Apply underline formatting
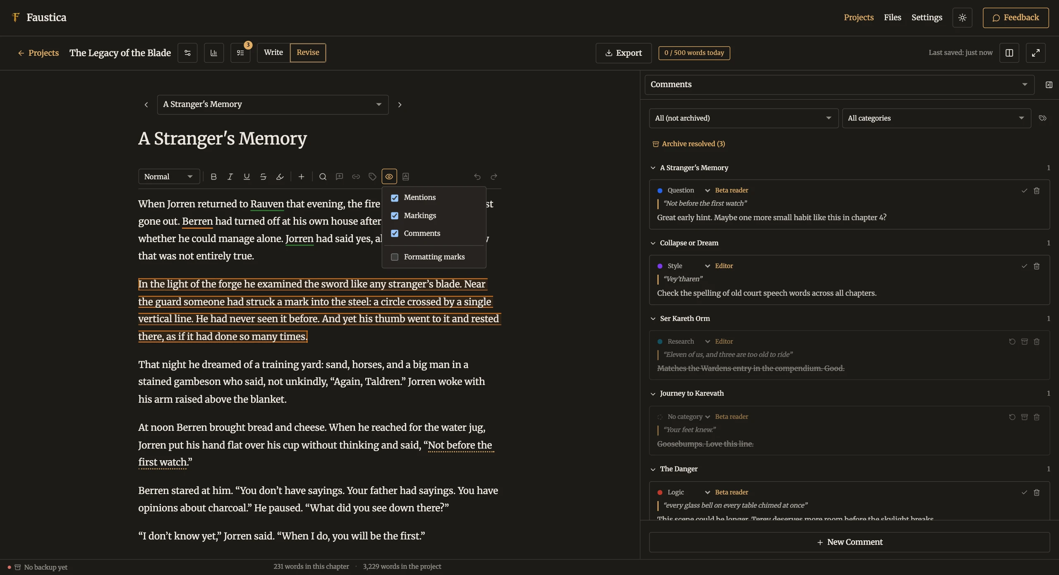Image resolution: width=1059 pixels, height=575 pixels. (247, 177)
